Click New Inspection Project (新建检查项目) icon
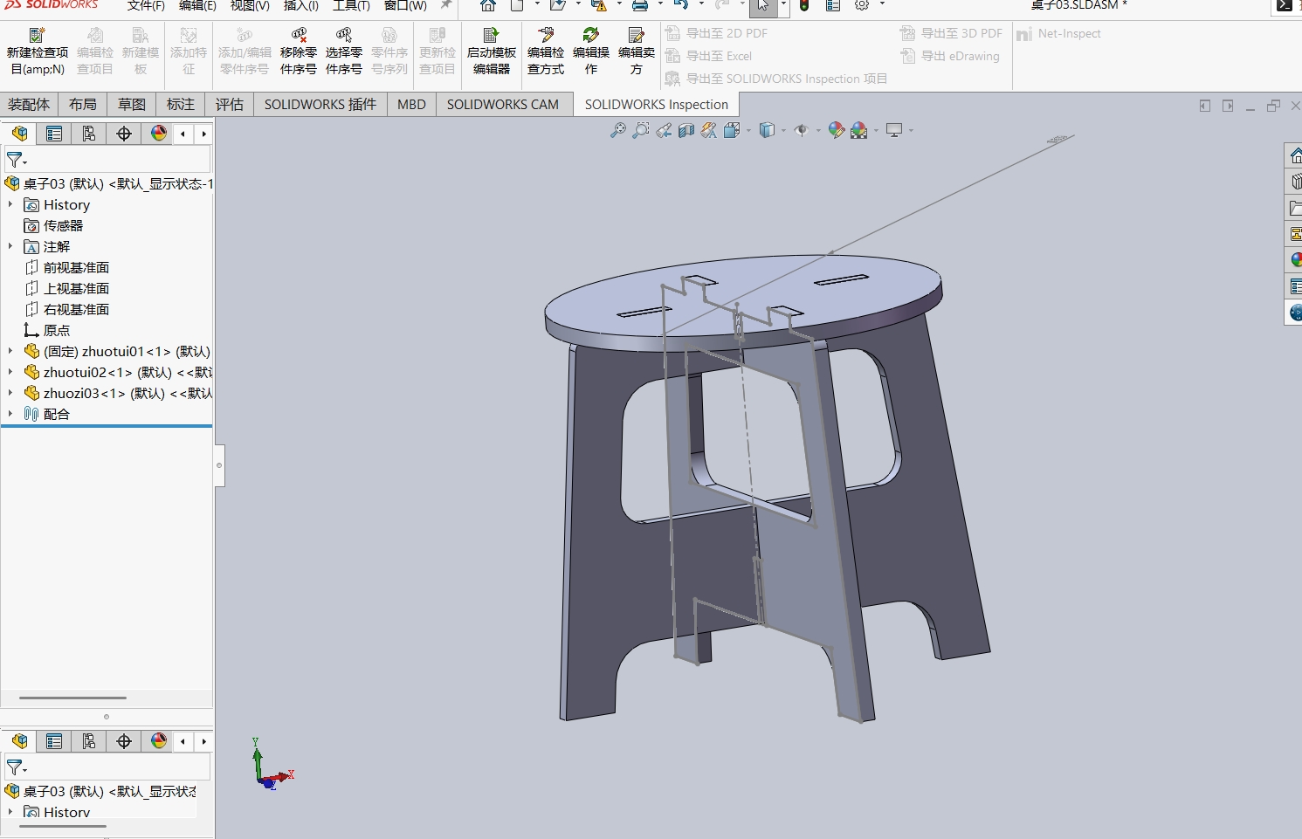 pos(37,35)
